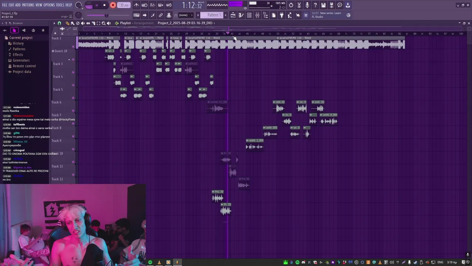Screen dimensions: 472x266
Task: Click the question mark help icon
Action: click(x=315, y=5)
